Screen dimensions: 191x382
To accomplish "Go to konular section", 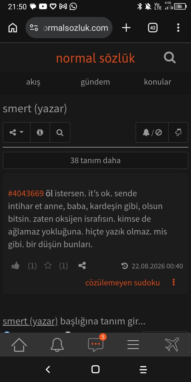I will 158,82.
